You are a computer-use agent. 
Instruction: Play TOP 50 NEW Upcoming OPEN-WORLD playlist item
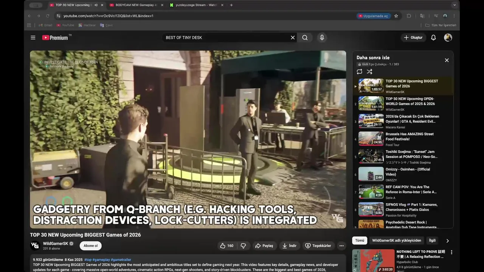(403, 104)
